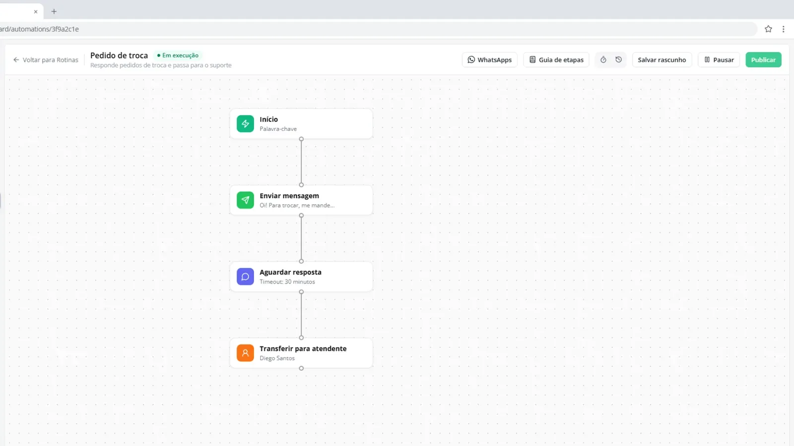Image resolution: width=794 pixels, height=446 pixels.
Task: Click the person icon on Transferir para atendente
Action: (245, 353)
